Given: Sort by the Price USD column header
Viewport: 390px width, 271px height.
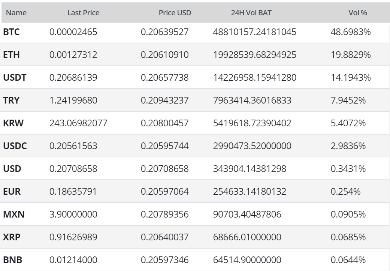Looking at the screenshot, I should [175, 13].
